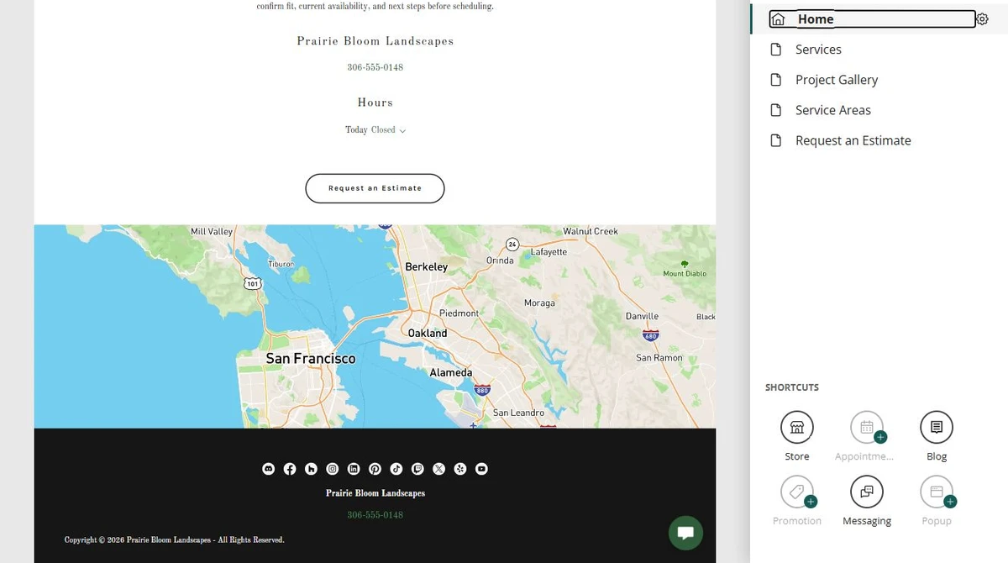Click the phone number under the top Prairie Bloom heading

[375, 67]
